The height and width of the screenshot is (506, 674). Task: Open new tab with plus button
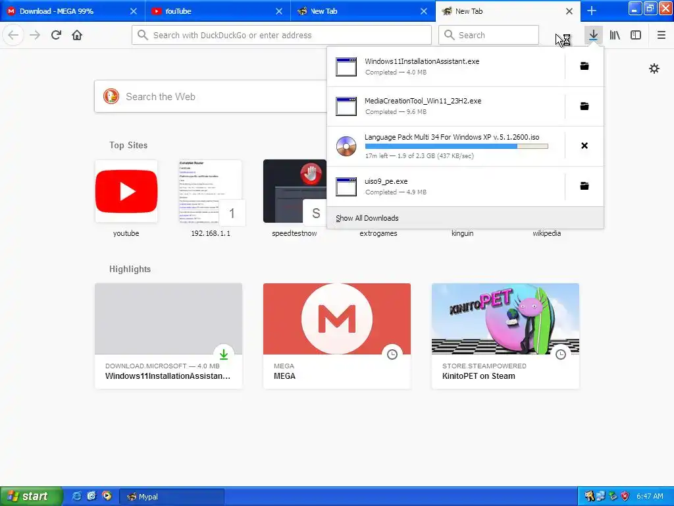click(592, 11)
